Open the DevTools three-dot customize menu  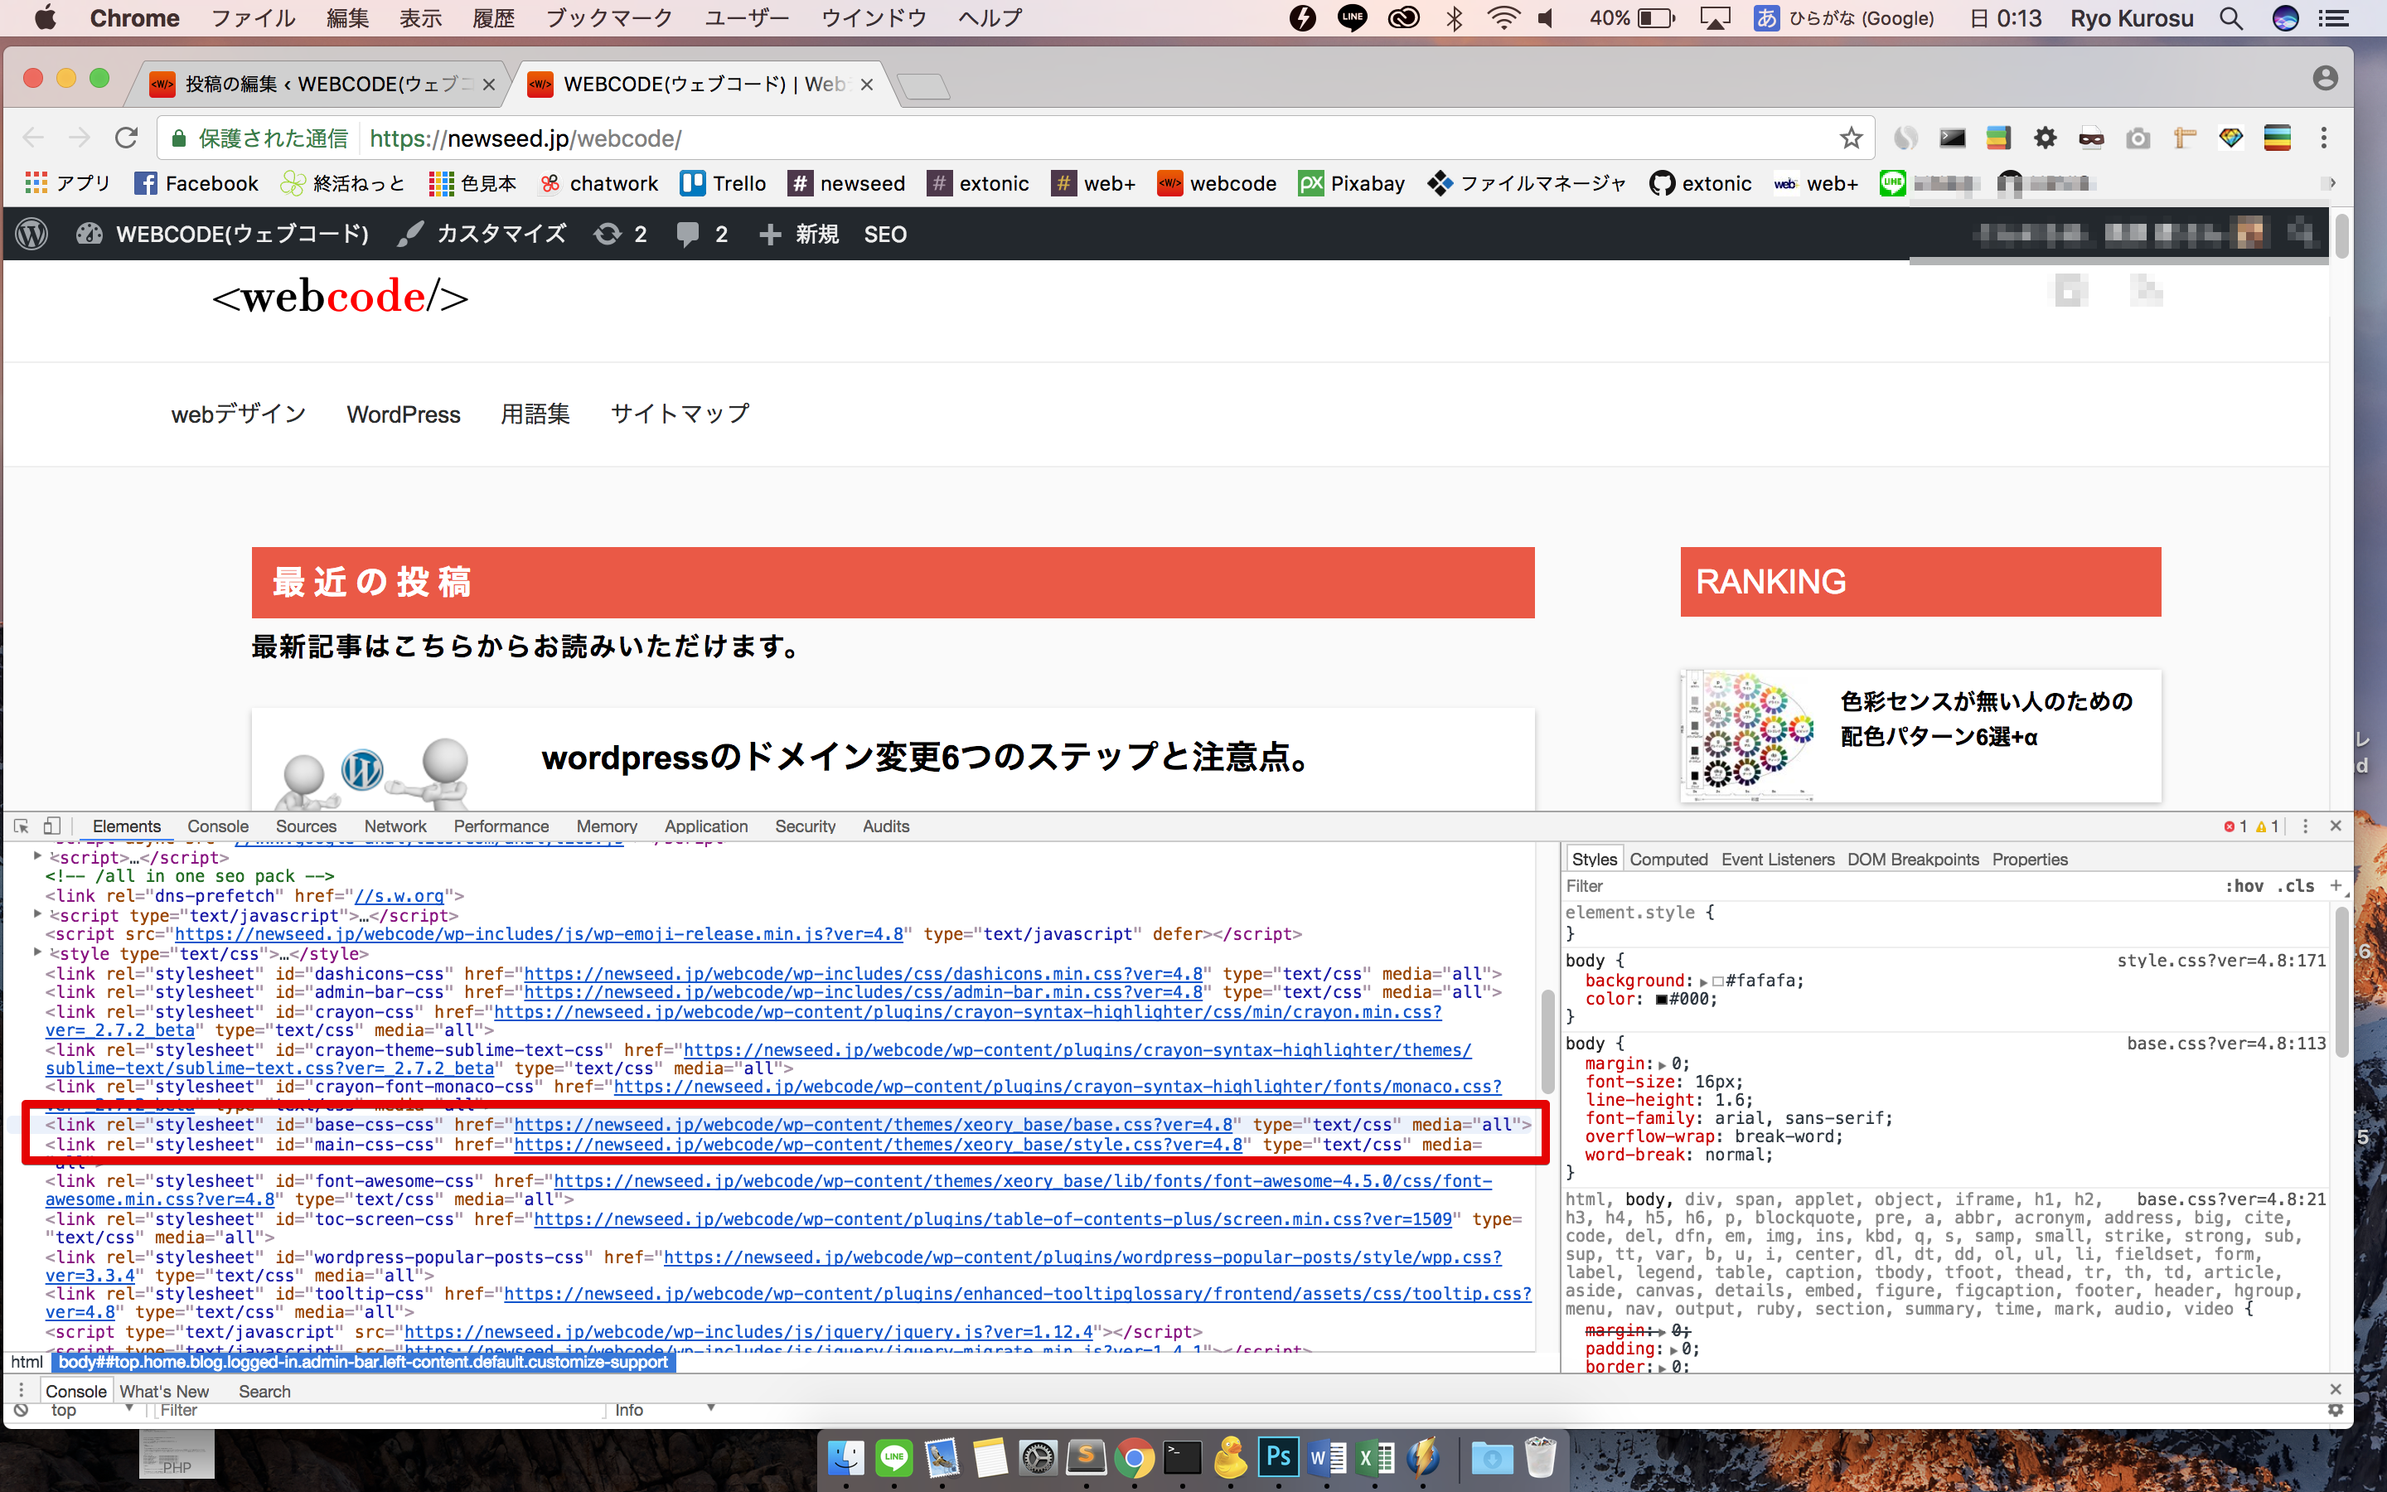pos(2305,826)
